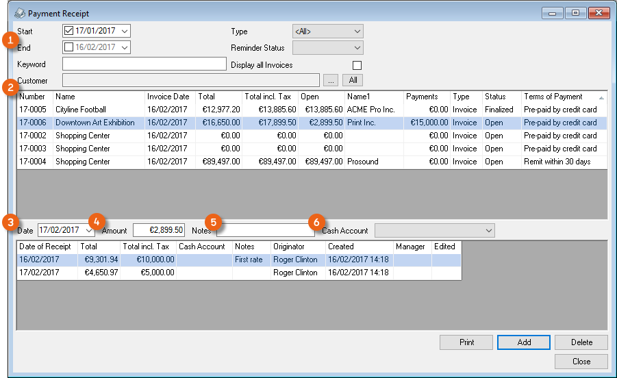Sort invoices by Invoice Date column header

170,97
